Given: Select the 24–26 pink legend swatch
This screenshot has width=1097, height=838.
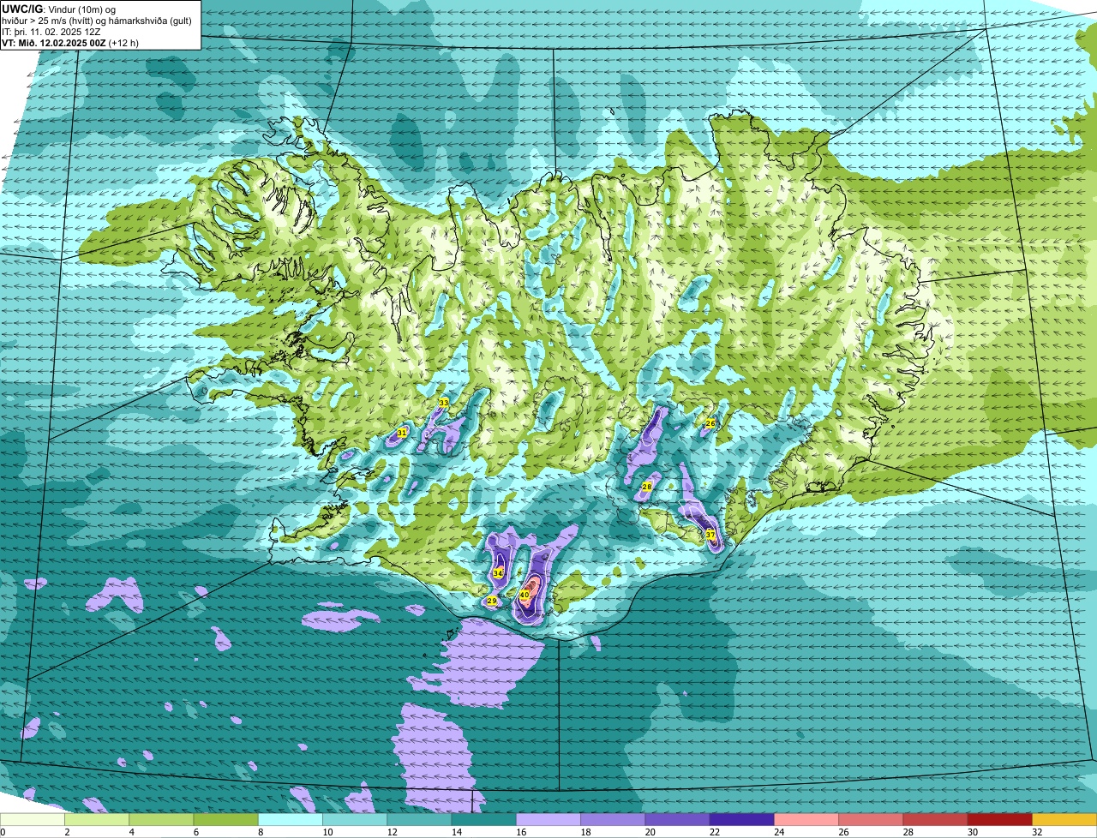Looking at the screenshot, I should point(806,820).
